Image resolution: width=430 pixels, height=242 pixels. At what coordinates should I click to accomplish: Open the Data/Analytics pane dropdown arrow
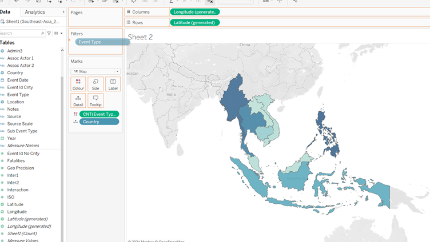click(x=63, y=12)
